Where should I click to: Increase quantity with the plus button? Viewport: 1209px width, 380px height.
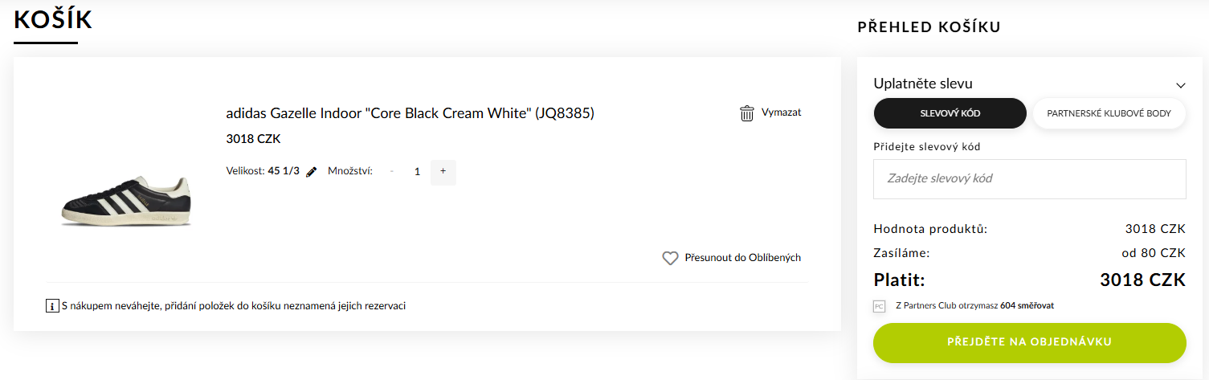click(443, 172)
